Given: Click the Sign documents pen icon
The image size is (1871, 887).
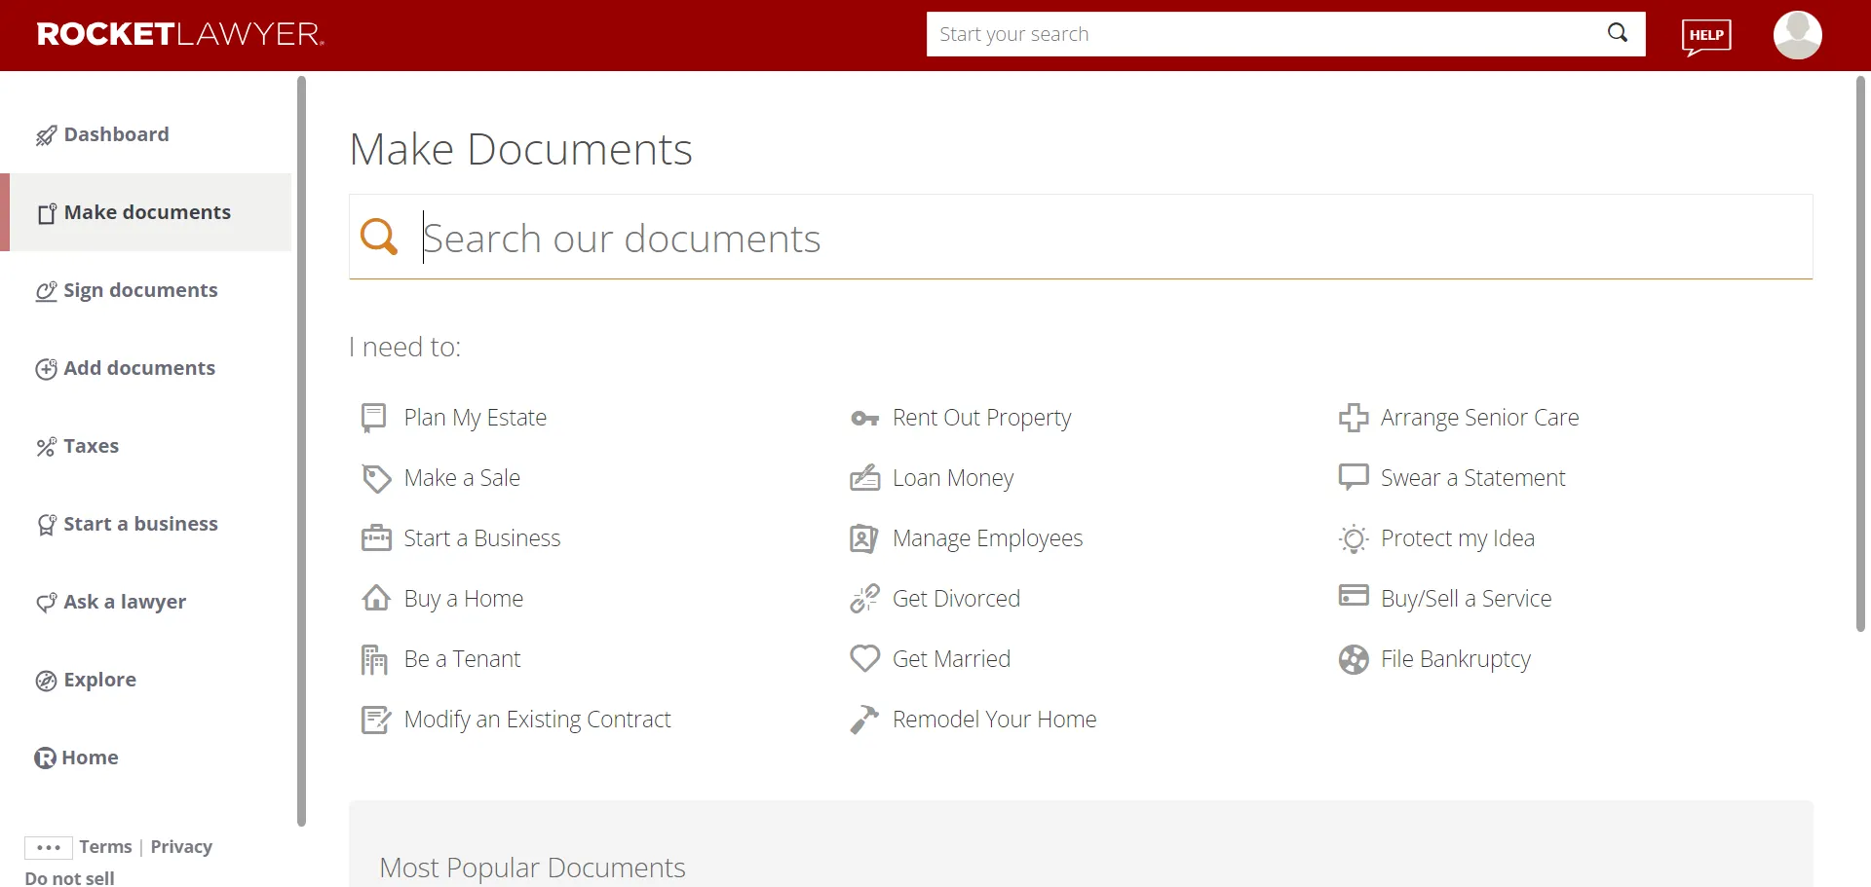Looking at the screenshot, I should pyautogui.click(x=44, y=290).
